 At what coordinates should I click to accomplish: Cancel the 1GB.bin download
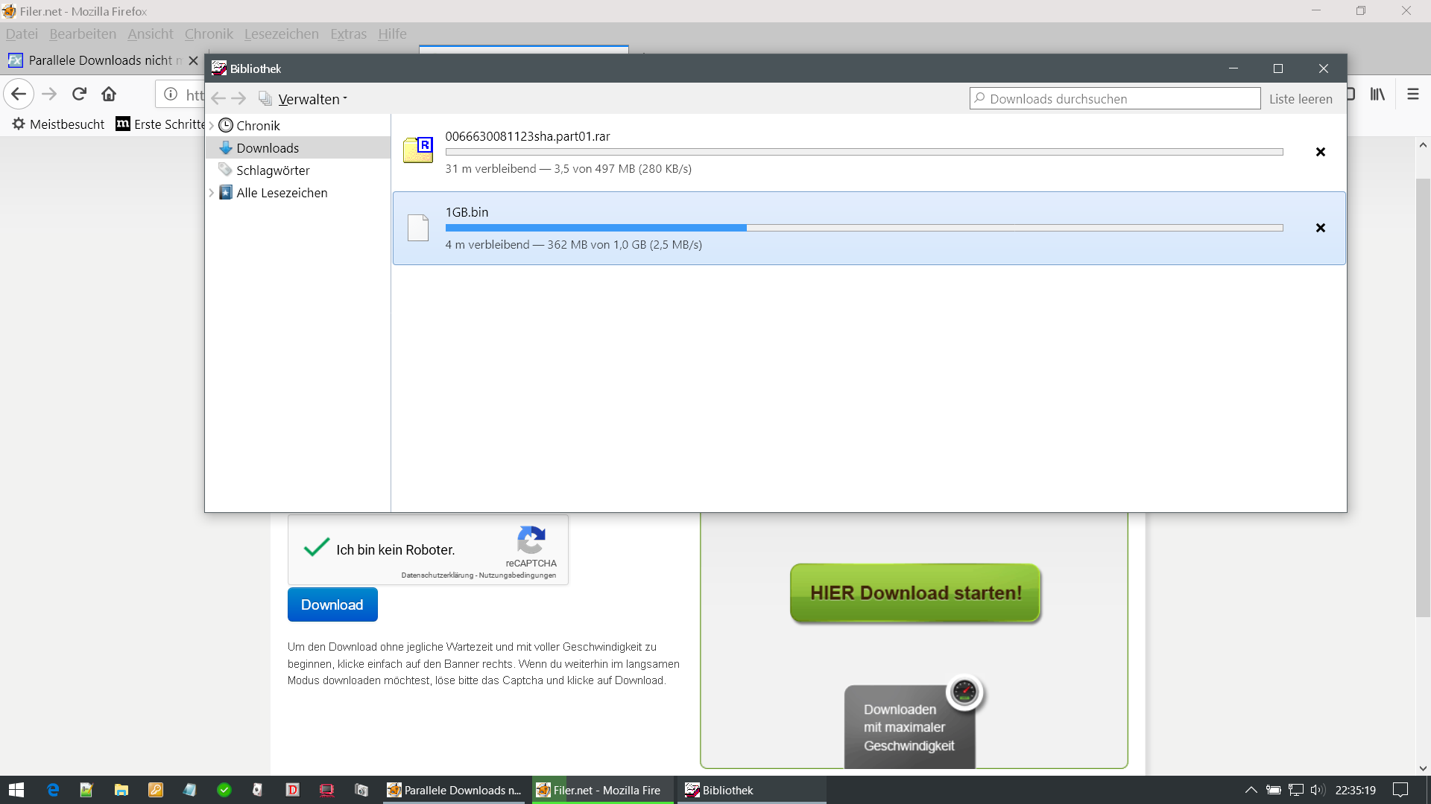coord(1320,228)
